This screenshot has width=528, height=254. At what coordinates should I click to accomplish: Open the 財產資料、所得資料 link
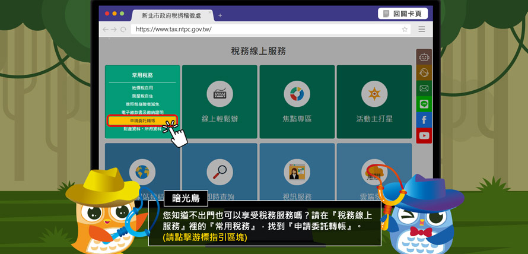142,129
